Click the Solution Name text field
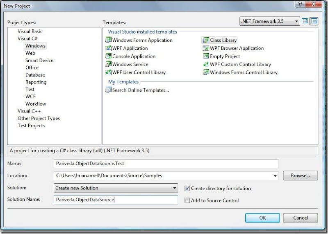This screenshot has height=234, width=328. click(116, 200)
